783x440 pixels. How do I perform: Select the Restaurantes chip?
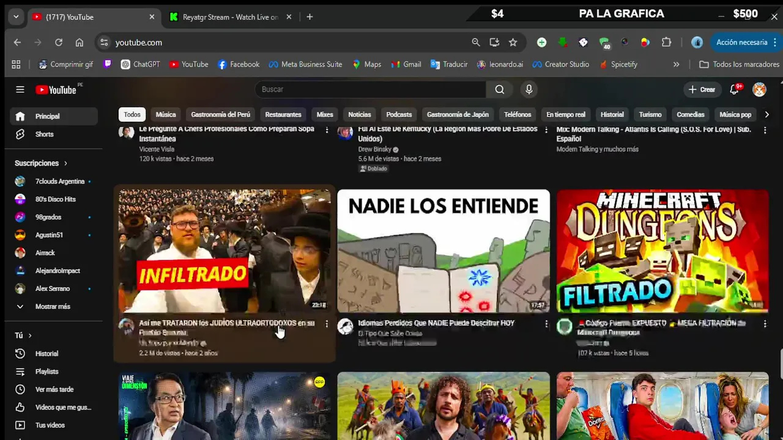pyautogui.click(x=283, y=114)
